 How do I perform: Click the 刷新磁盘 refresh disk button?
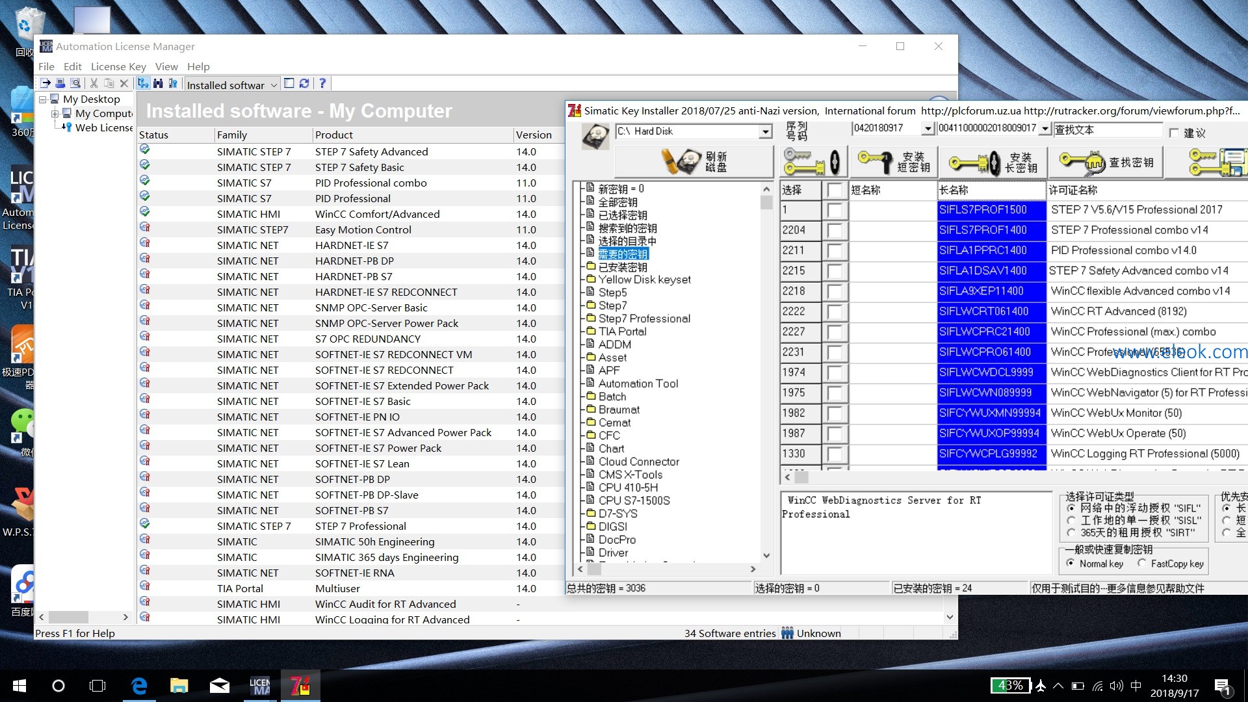tap(694, 162)
